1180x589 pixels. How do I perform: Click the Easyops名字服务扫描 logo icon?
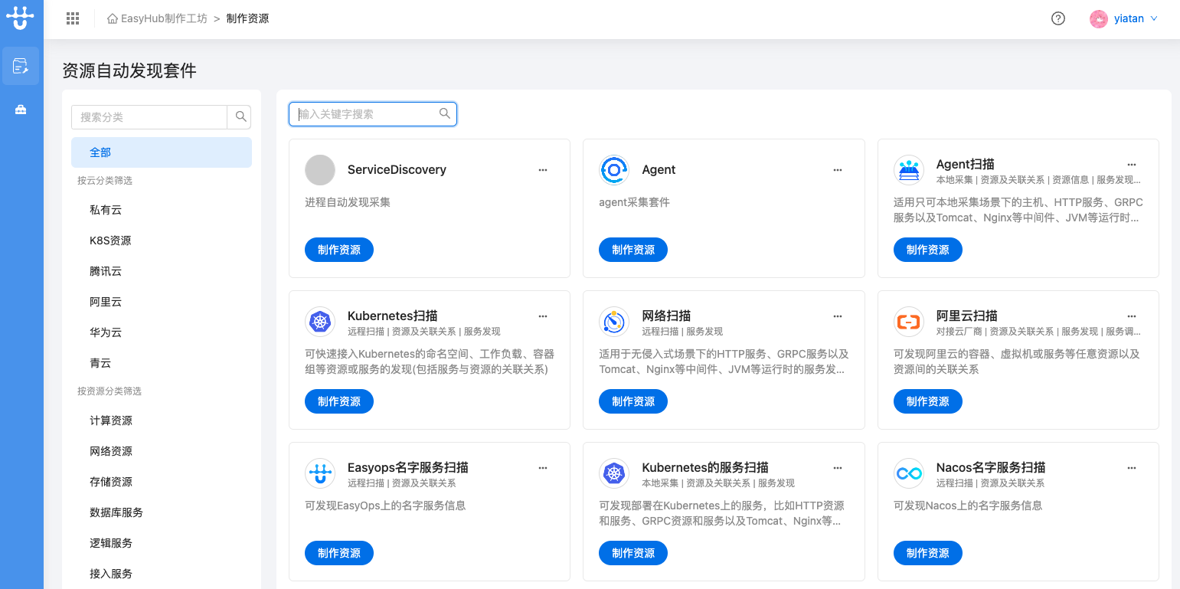(320, 473)
